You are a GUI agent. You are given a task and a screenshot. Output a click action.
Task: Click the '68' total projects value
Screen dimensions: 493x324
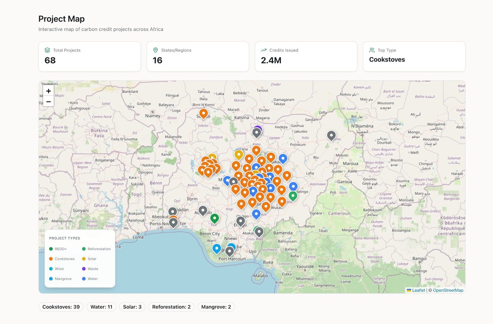point(50,61)
